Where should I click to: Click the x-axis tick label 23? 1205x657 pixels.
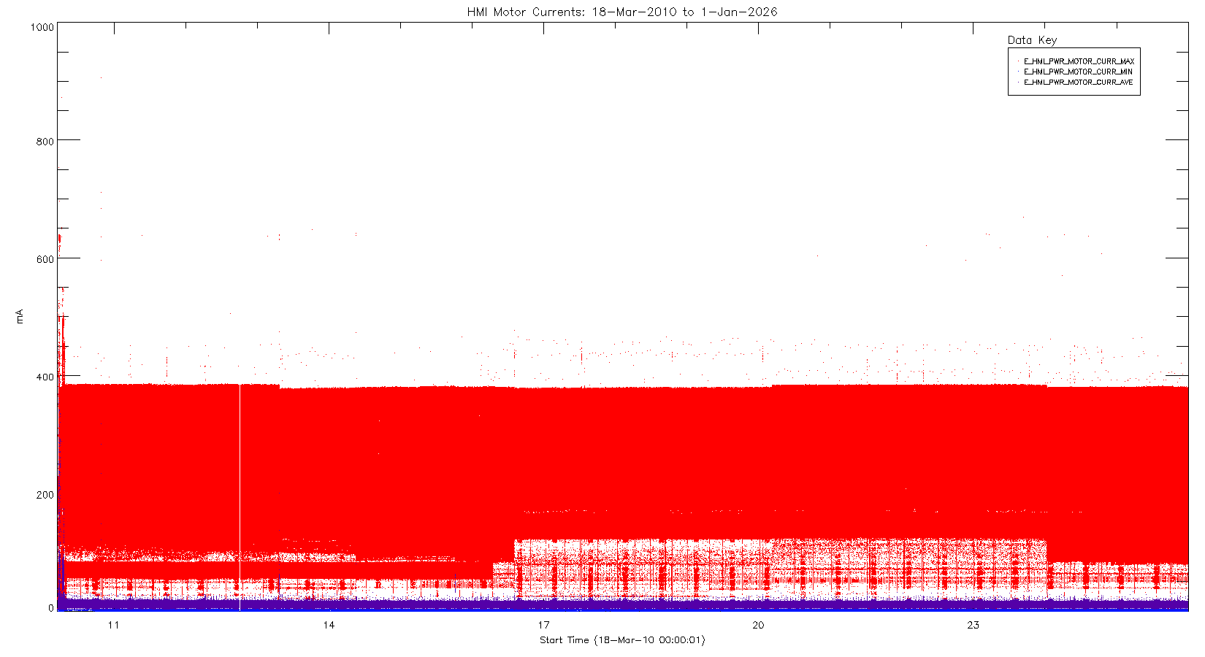pyautogui.click(x=973, y=625)
